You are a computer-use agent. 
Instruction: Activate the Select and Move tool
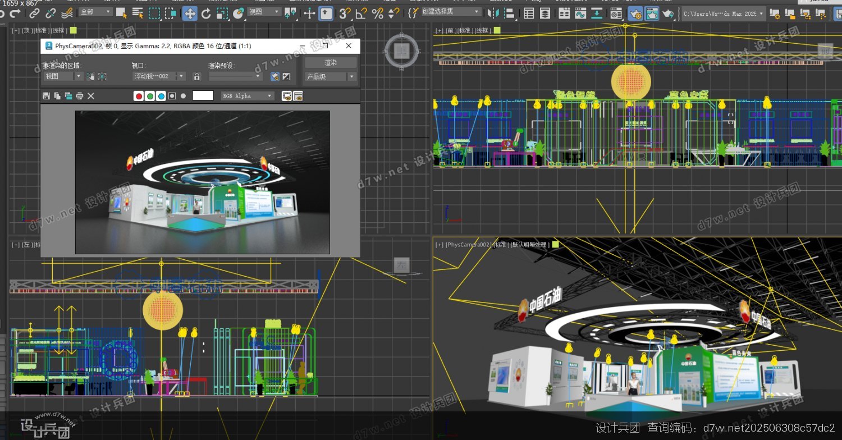[190, 13]
